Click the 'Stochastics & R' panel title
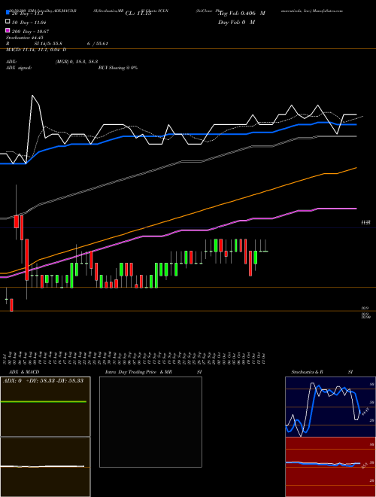376x497 pixels. pyautogui.click(x=308, y=372)
